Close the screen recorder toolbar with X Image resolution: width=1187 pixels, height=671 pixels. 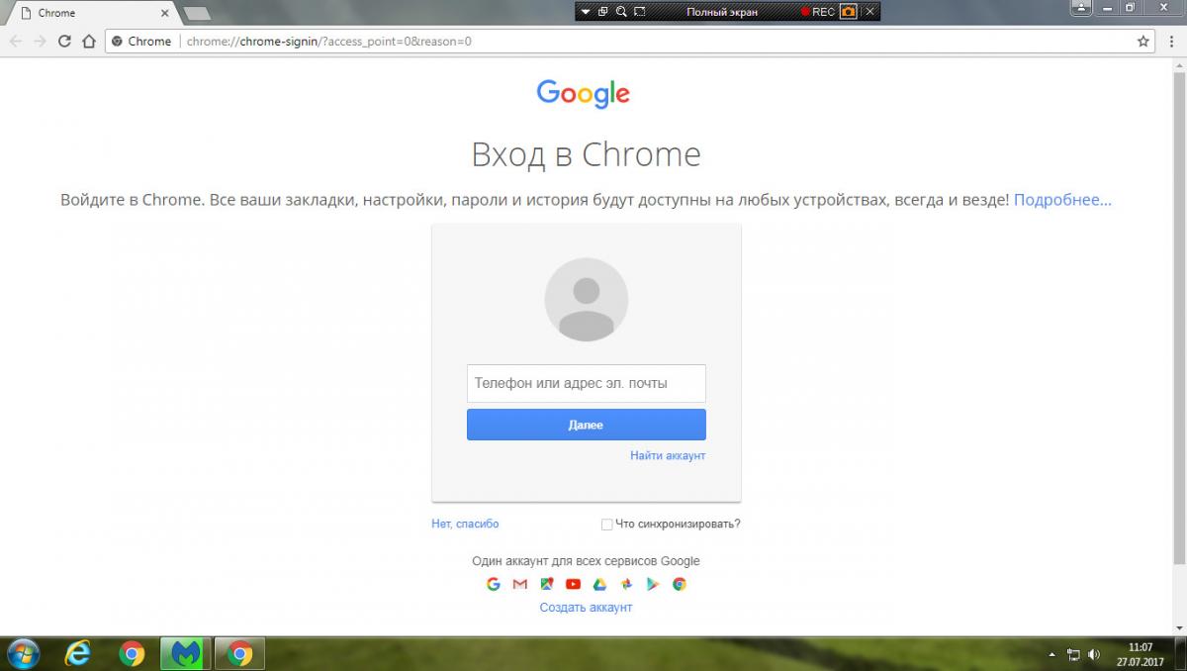[x=869, y=12]
